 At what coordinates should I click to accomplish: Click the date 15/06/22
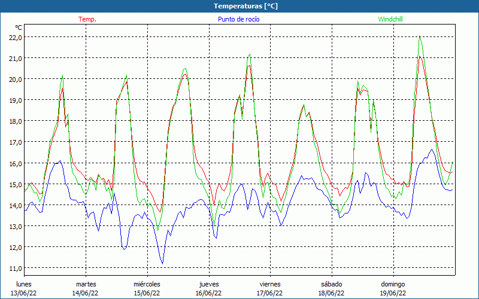[x=147, y=293]
